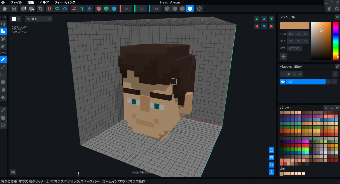Select the Eraser mode in left sidebar
The image size is (340, 184).
pos(3,46)
